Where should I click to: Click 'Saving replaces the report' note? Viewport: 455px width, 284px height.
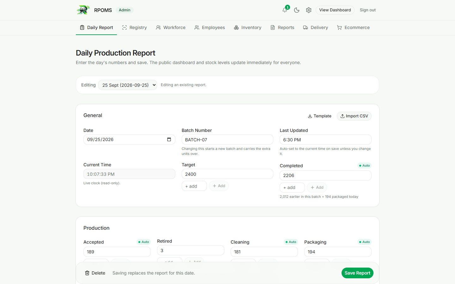tap(154, 273)
